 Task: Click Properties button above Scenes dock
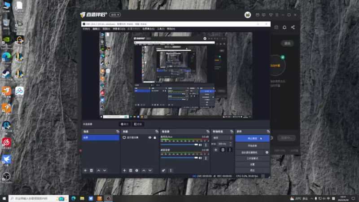pyautogui.click(x=125, y=124)
